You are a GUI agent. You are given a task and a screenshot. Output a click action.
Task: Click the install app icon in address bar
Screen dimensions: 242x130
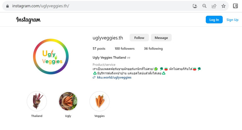pos(195,6)
